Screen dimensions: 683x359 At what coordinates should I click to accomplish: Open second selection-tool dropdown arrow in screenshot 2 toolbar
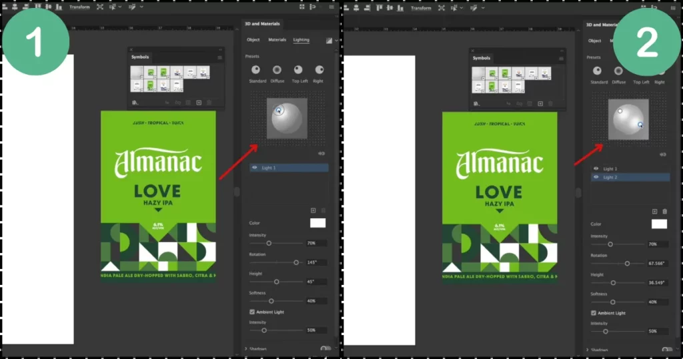coord(483,8)
